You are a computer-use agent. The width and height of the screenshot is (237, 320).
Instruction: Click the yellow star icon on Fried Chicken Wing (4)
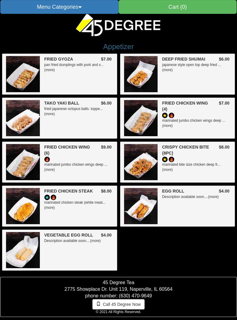pos(165,115)
